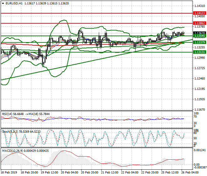
Task: Click the 1.12725 price scale value
Action: click(199, 68)
